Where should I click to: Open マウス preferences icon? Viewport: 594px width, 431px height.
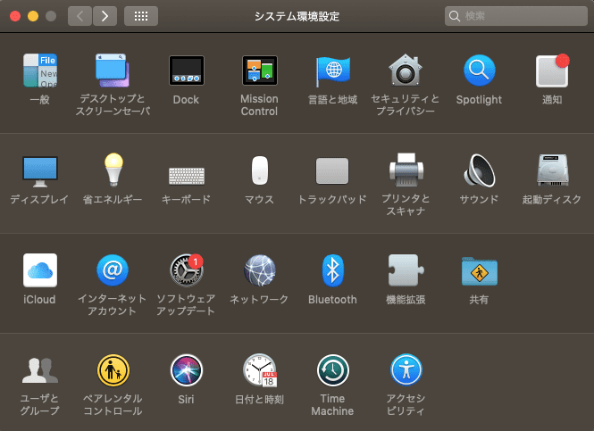(x=260, y=170)
